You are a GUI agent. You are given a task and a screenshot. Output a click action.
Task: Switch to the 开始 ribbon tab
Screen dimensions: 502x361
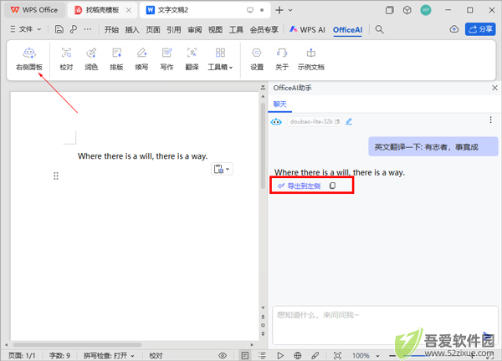click(111, 30)
